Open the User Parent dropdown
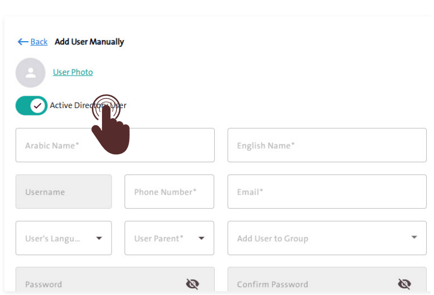This screenshot has width=434, height=295. (201, 238)
